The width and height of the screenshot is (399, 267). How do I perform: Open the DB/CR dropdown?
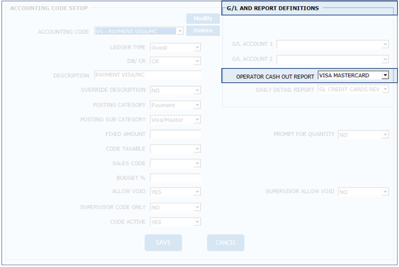(x=197, y=61)
